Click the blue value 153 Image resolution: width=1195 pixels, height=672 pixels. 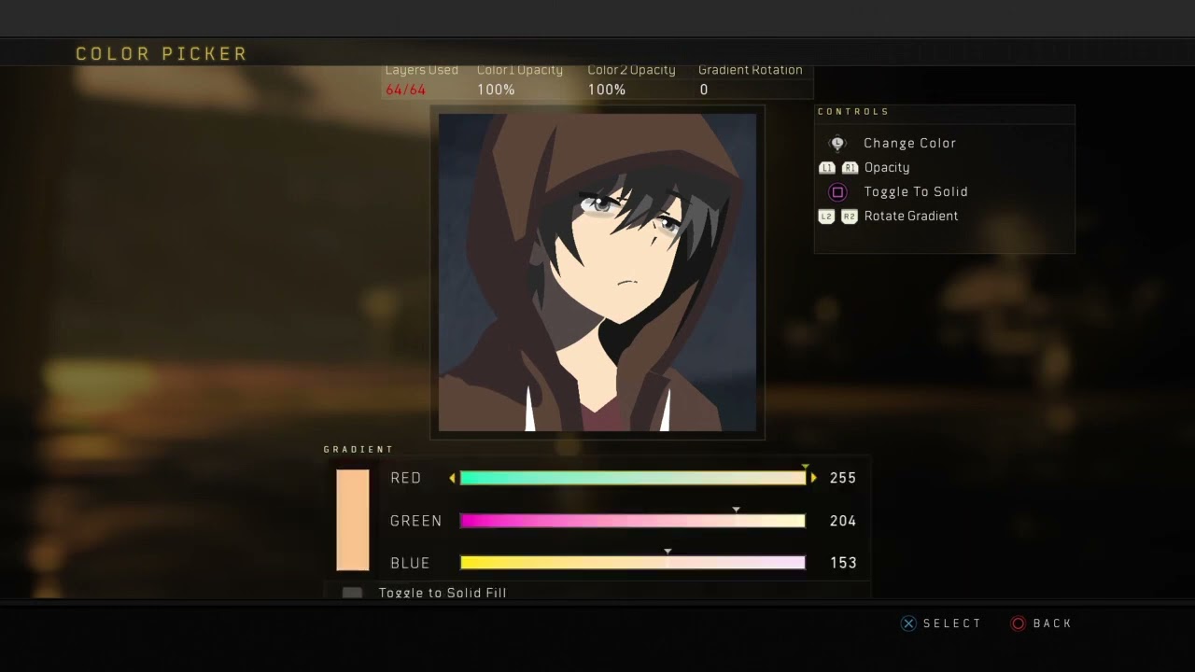click(x=843, y=563)
